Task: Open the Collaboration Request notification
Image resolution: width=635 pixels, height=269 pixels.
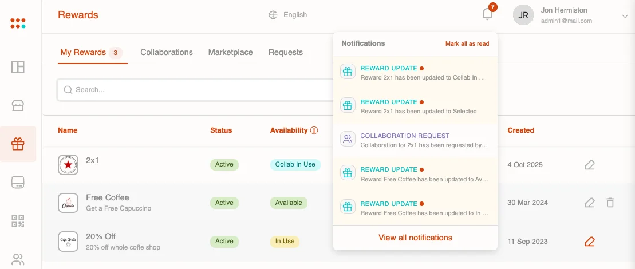Action: point(415,140)
